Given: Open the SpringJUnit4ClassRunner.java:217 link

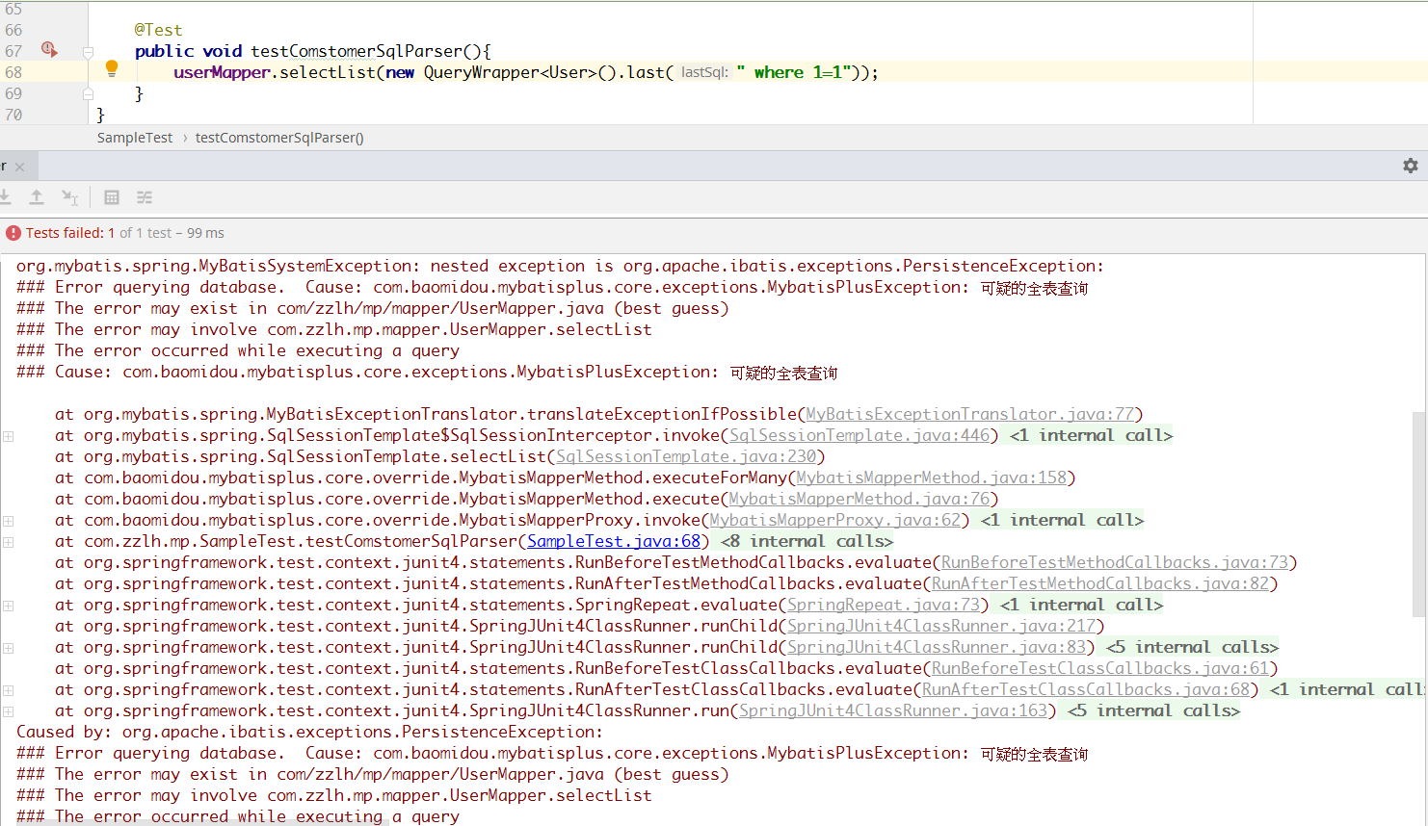Looking at the screenshot, I should click(941, 626).
